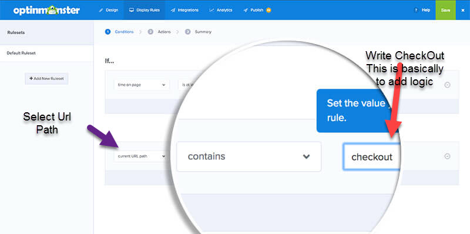
Task: Go to the Summary step
Action: tap(198, 32)
